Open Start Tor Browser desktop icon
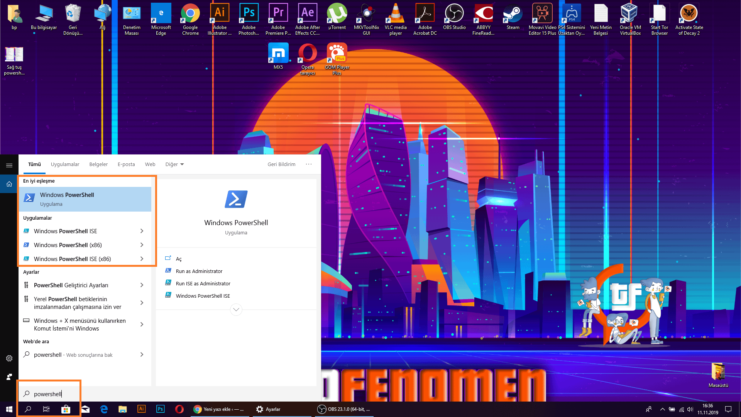Image resolution: width=741 pixels, height=417 pixels. (660, 19)
